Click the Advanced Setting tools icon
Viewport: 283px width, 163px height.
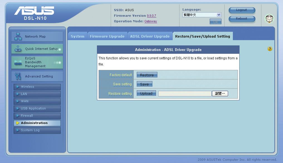tap(18, 76)
